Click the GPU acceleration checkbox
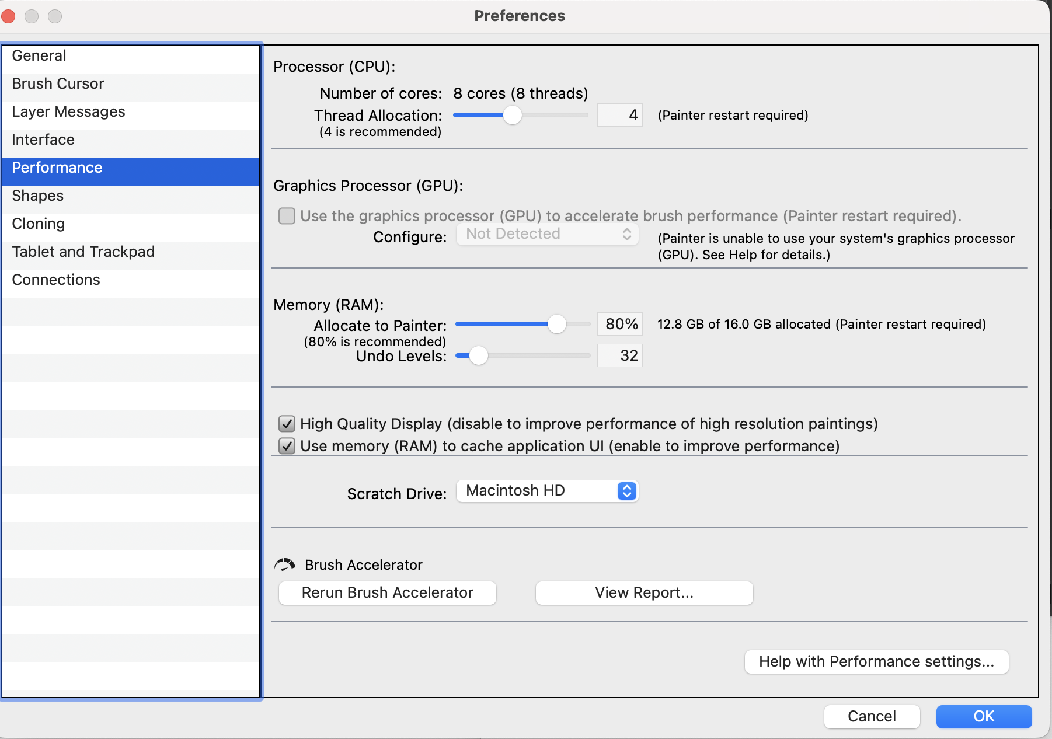This screenshot has height=739, width=1052. point(287,216)
